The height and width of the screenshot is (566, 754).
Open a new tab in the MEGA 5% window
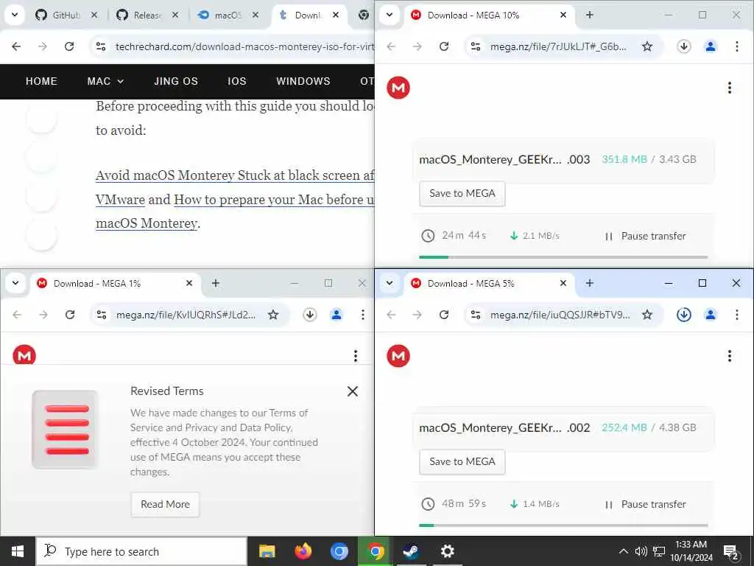click(x=590, y=283)
